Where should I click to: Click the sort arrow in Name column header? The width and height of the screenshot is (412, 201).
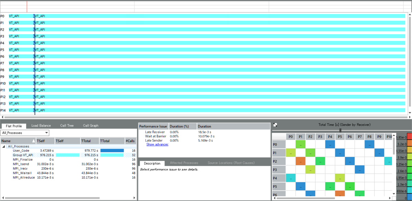[33, 141]
